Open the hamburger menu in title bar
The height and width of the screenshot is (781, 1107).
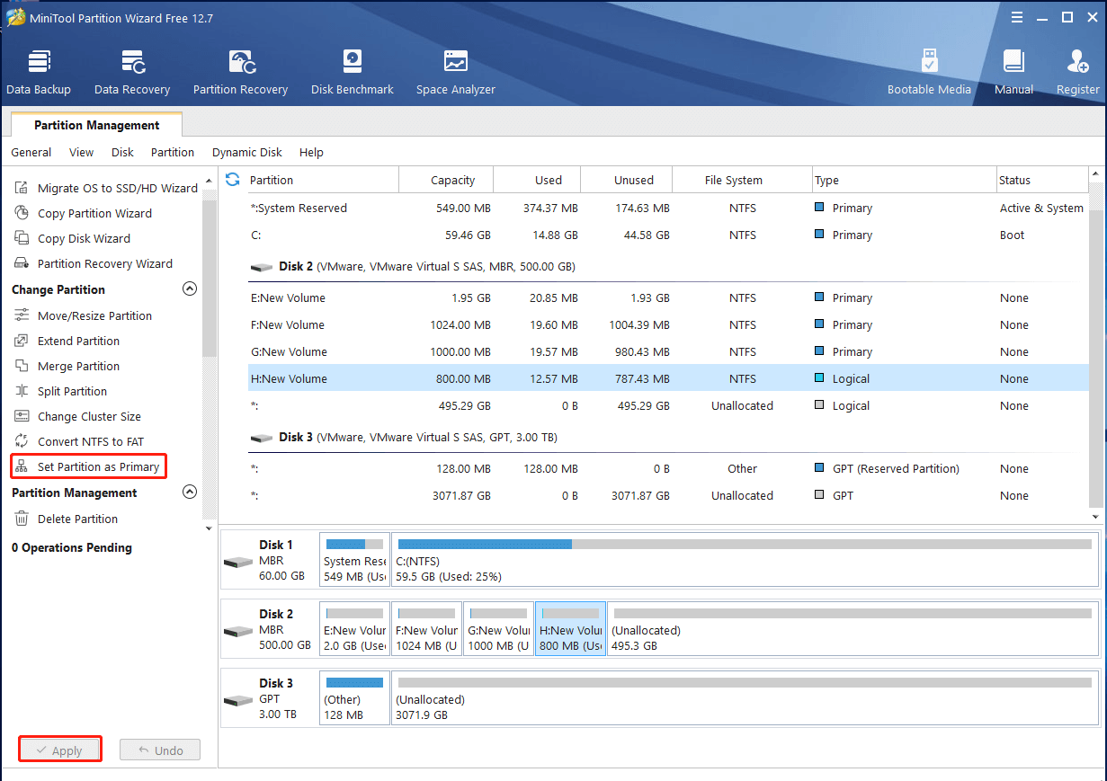click(1017, 17)
